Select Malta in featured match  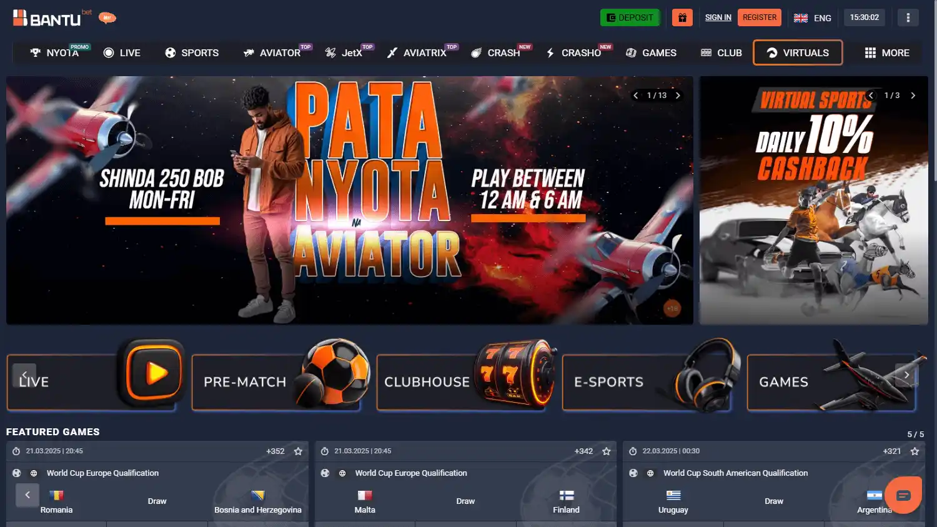365,501
